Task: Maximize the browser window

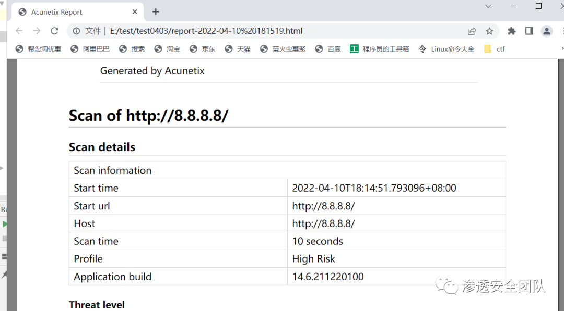Action: 538,6
